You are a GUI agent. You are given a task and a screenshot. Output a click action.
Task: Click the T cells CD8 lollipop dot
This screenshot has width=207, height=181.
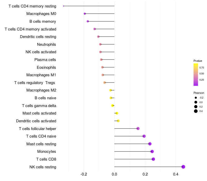pyautogui.click(x=153, y=159)
